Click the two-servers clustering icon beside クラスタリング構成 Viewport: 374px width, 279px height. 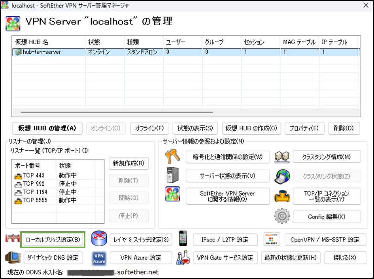[282, 157]
